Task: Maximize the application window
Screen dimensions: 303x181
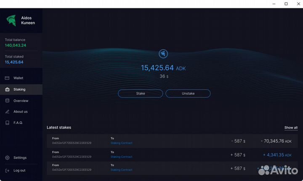Action: 286,4
